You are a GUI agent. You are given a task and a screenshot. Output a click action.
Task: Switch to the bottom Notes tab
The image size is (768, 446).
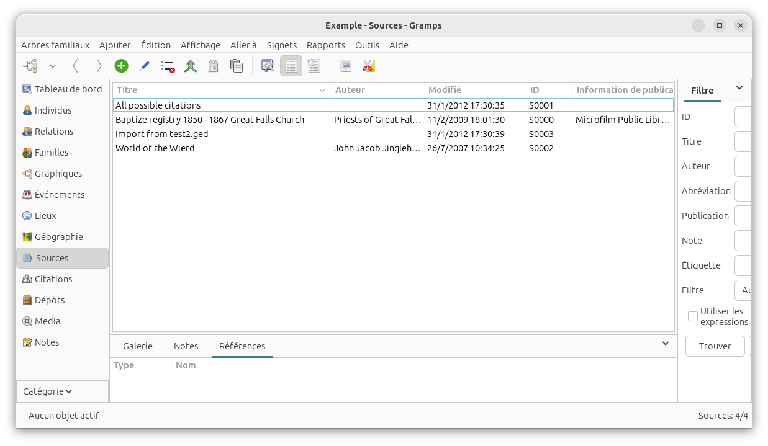pos(186,346)
